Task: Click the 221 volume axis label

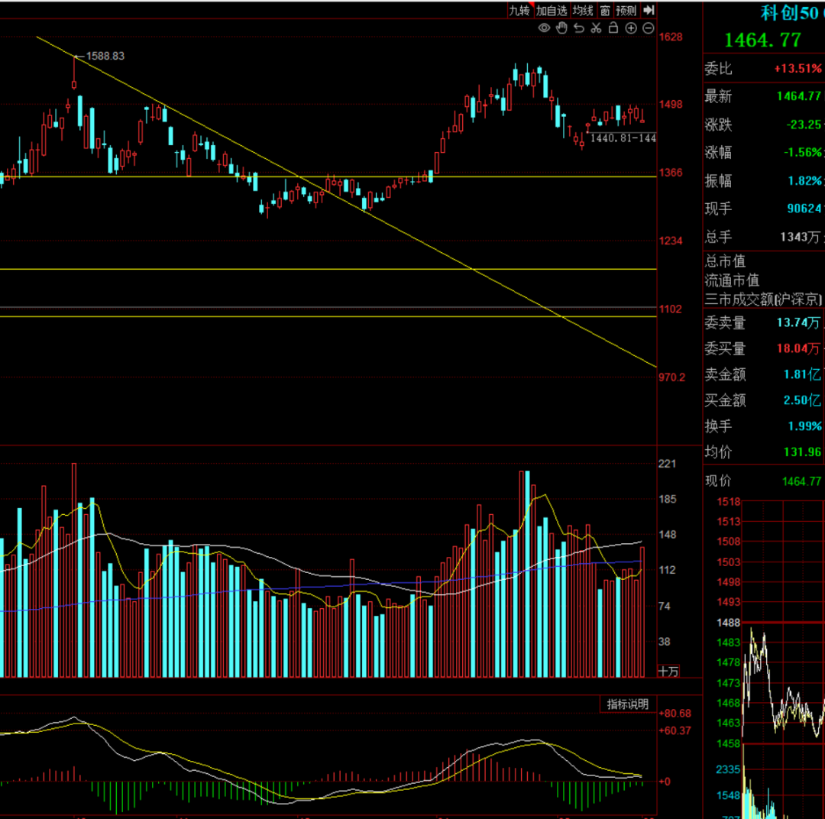Action: (x=667, y=464)
